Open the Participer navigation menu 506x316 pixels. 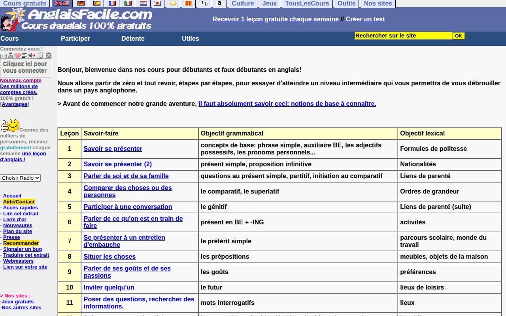point(76,38)
